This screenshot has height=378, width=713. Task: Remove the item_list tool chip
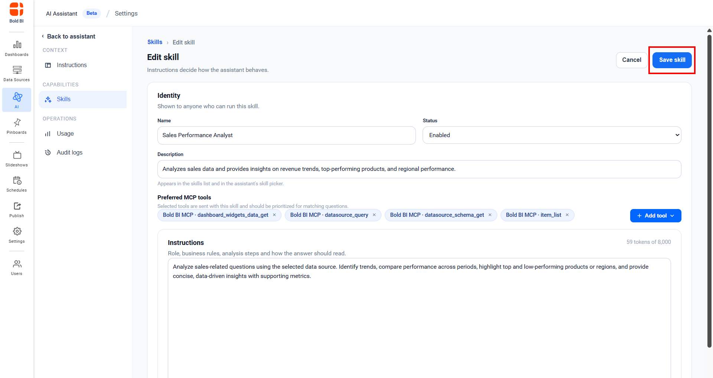click(567, 215)
